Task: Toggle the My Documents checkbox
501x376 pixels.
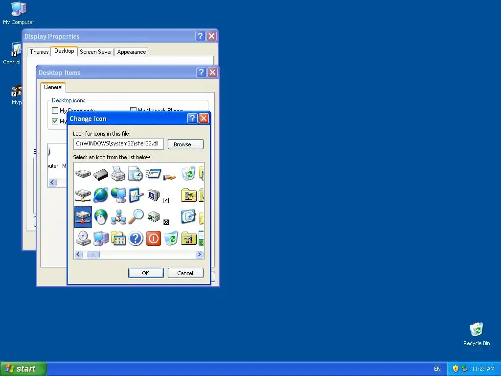Action: coord(55,111)
